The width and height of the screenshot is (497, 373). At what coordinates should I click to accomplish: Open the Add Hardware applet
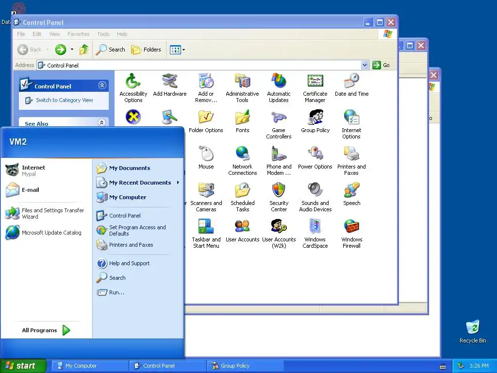point(169,85)
